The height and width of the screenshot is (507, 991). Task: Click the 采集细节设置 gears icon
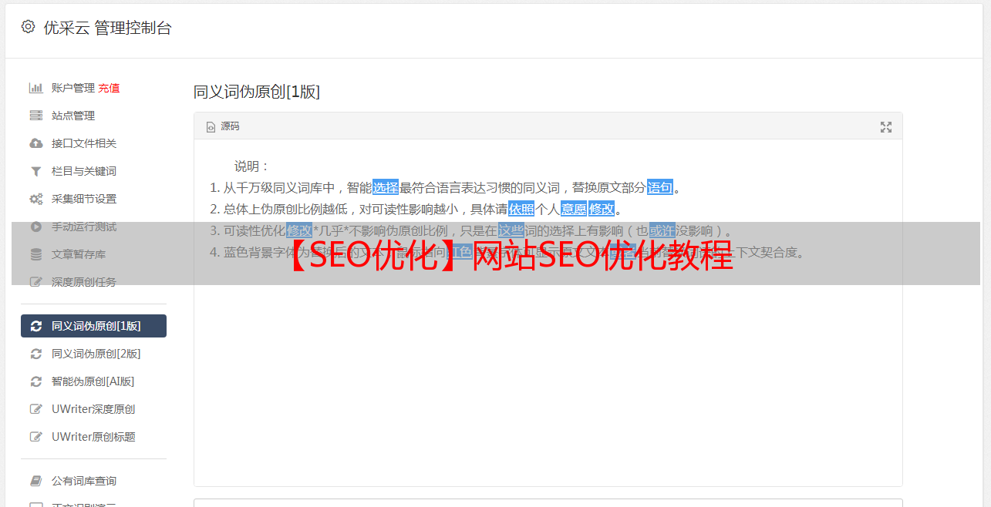tap(35, 199)
